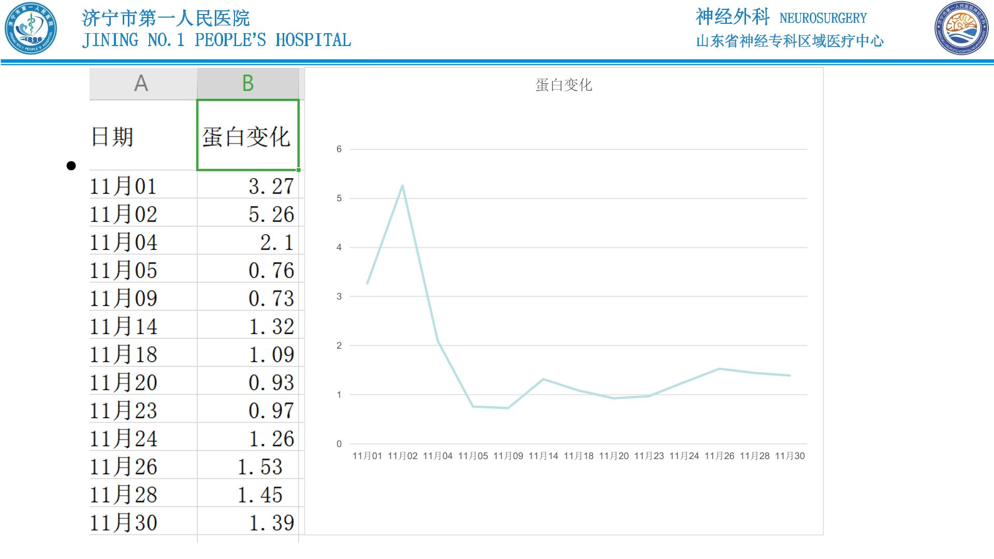Select date cell 11月01
Screen dimensions: 994x559
143,185
